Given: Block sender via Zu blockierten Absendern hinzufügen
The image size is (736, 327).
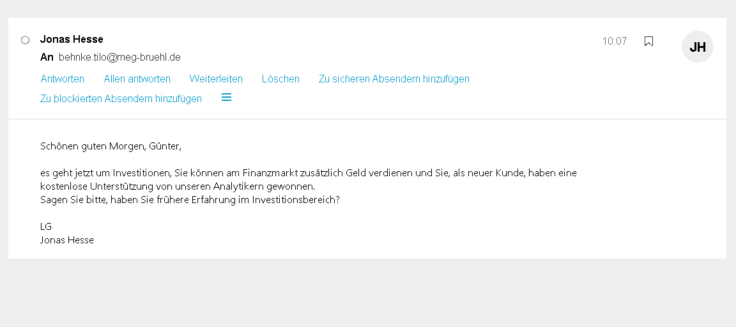Looking at the screenshot, I should [x=121, y=98].
